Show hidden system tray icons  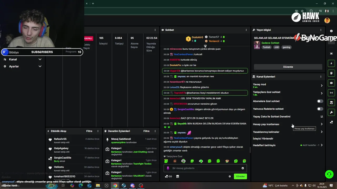(x=293, y=186)
